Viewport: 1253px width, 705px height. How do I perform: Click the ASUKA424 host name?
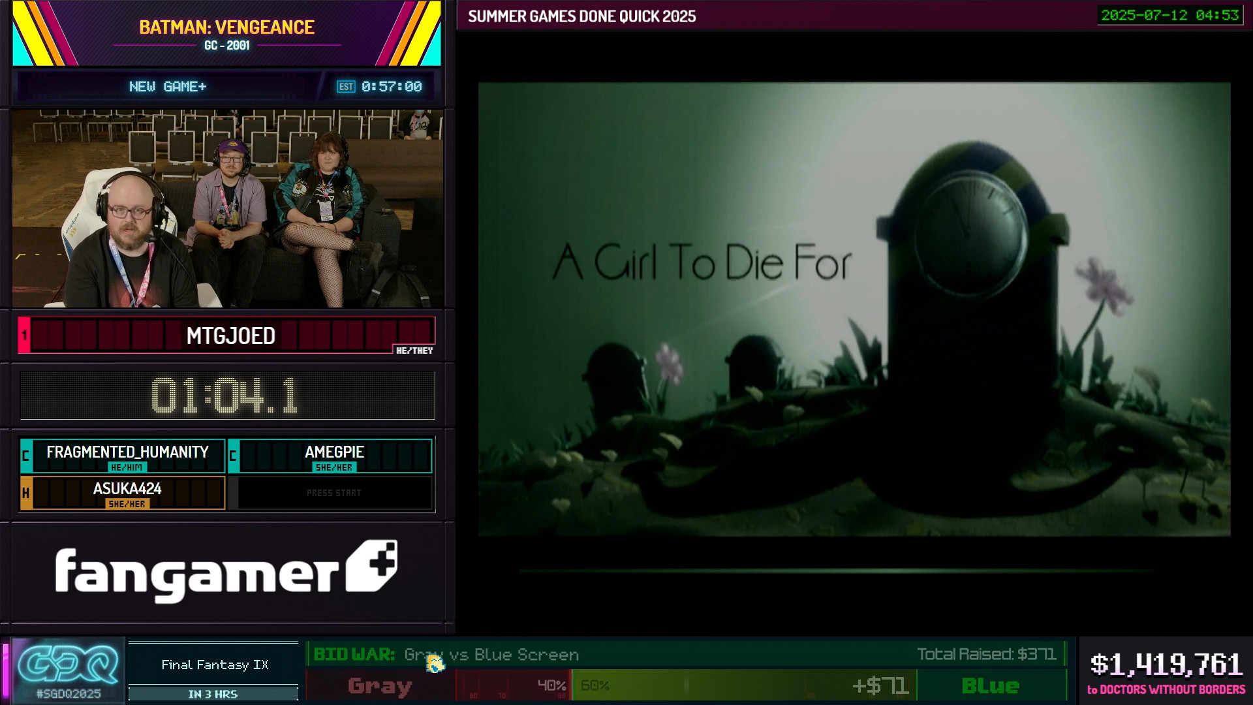(x=127, y=488)
